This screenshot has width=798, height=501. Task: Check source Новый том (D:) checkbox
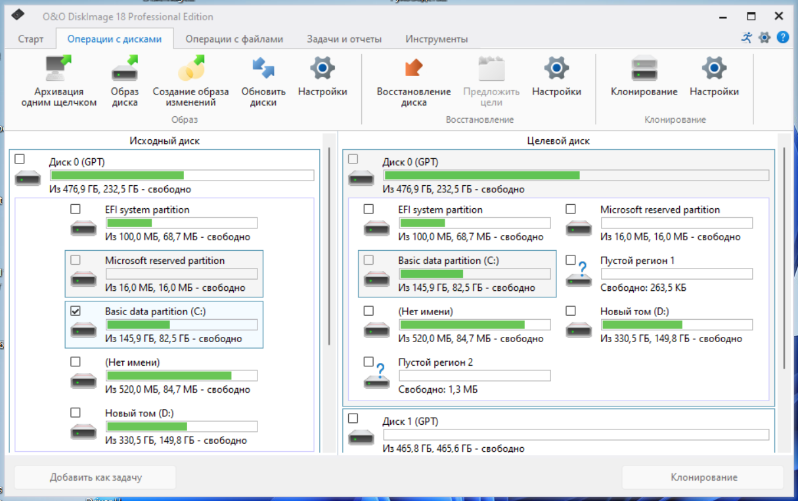tap(76, 412)
